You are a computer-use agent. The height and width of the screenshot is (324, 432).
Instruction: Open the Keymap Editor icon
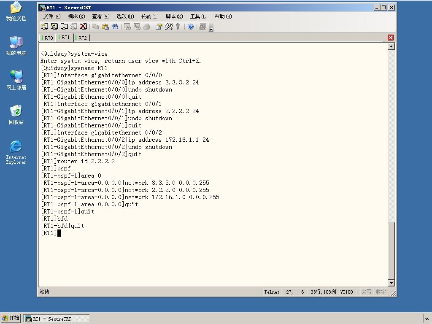(169, 27)
